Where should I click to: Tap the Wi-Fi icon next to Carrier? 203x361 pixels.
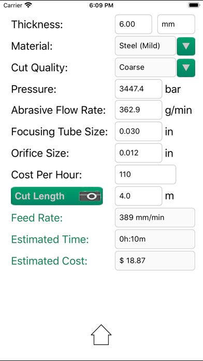28,5
